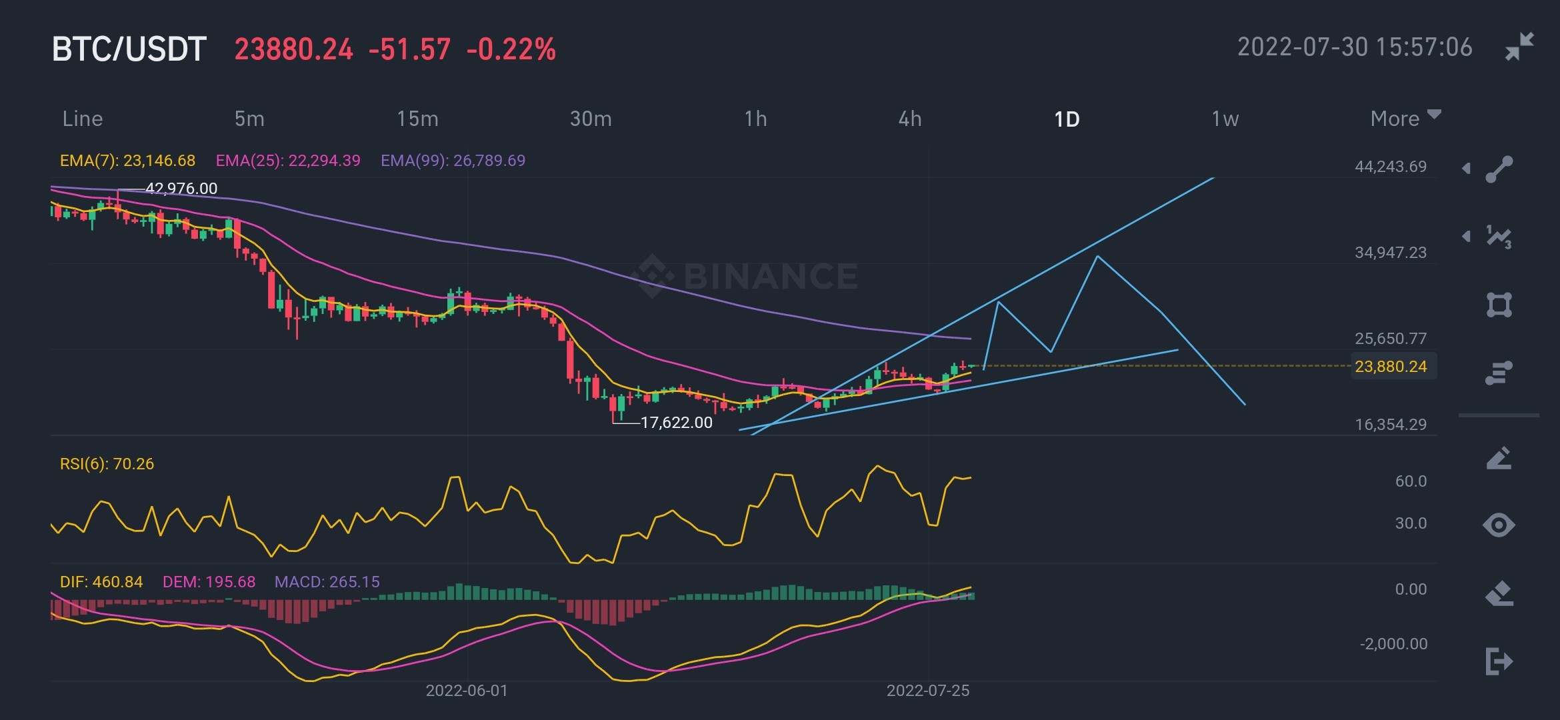Select the wave pattern drawing tool
This screenshot has width=1560, height=720.
tap(1499, 237)
